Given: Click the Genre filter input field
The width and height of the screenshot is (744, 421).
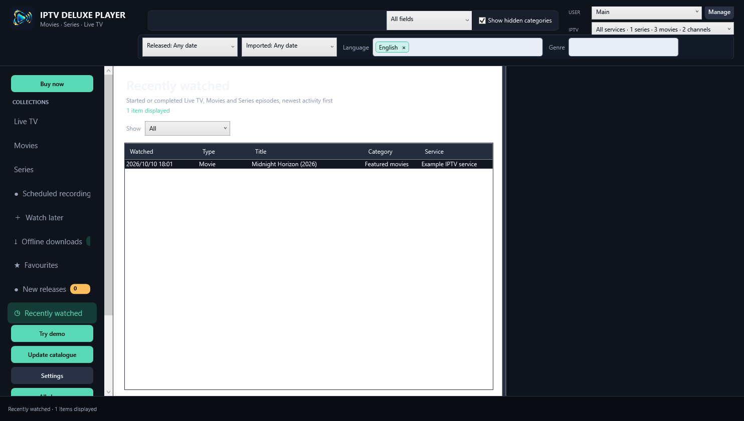Looking at the screenshot, I should point(623,47).
